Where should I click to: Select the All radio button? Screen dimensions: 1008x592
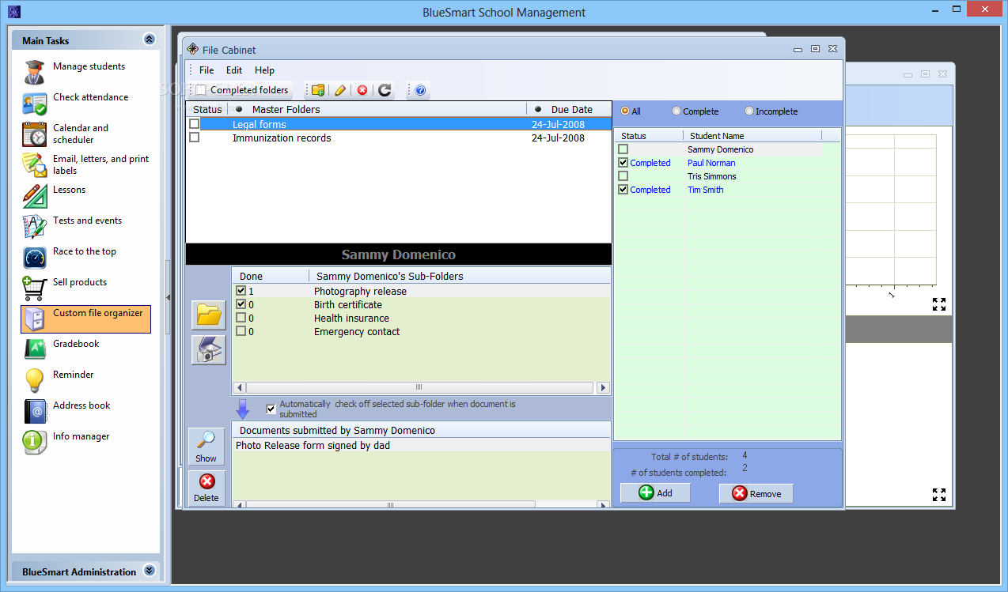pos(625,111)
